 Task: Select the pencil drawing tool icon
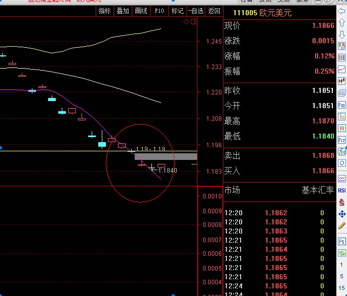pos(342,225)
